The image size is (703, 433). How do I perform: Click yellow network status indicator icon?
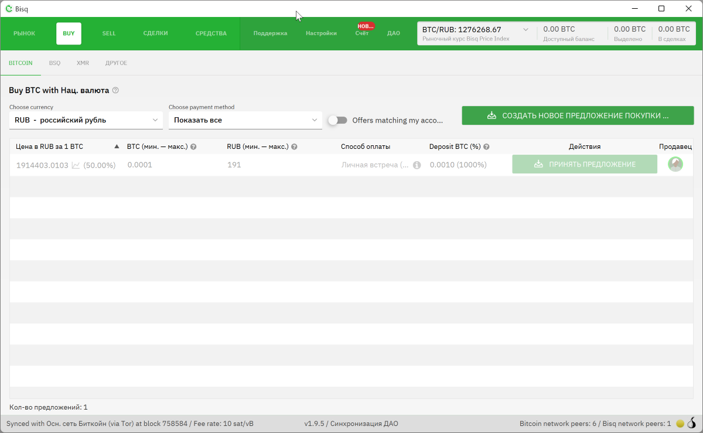tap(680, 423)
